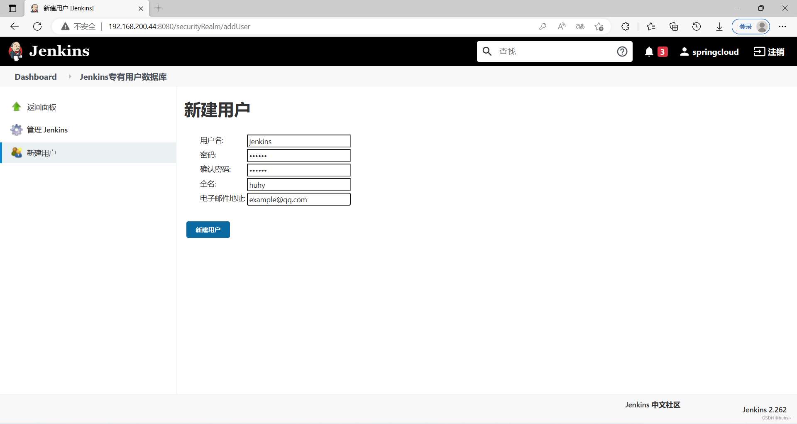Viewport: 797px width, 424px height.
Task: Click the 新建用户 page heading
Action: pos(217,110)
